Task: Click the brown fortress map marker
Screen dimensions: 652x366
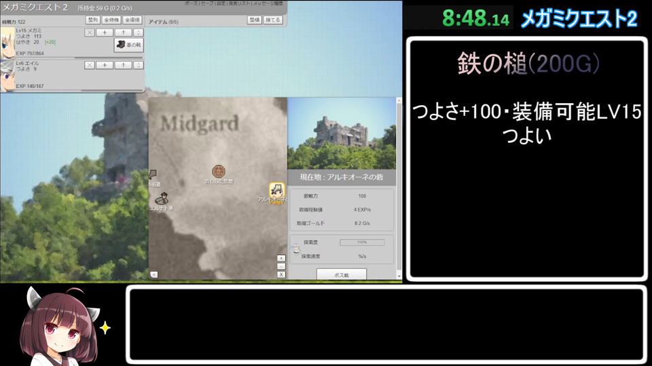Action: click(x=219, y=171)
